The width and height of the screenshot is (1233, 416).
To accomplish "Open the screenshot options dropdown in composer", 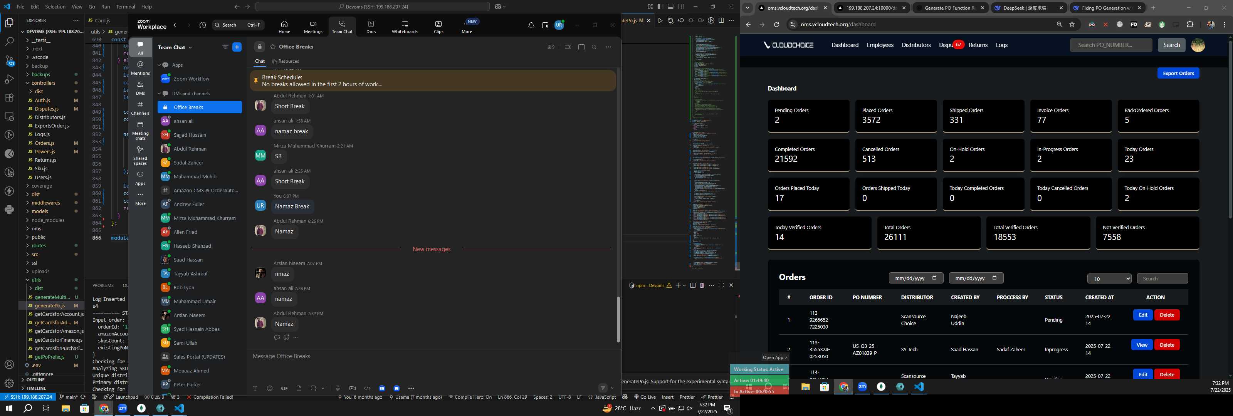I will (x=323, y=388).
